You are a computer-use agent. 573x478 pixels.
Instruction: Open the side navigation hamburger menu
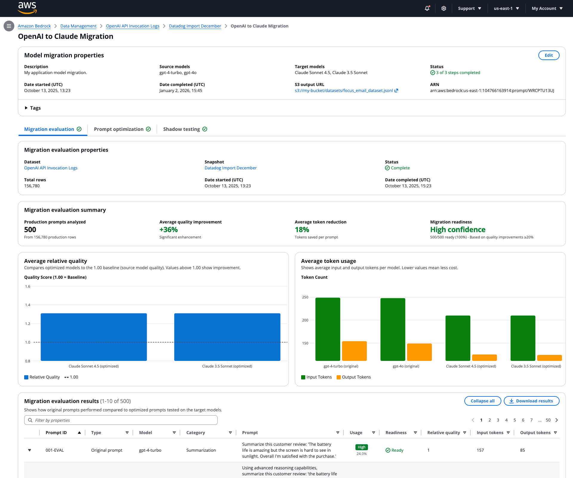(9, 26)
